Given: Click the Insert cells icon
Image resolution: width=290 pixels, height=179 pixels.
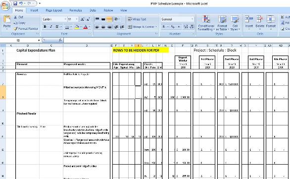Looking at the screenshot, I should [x=249, y=22].
